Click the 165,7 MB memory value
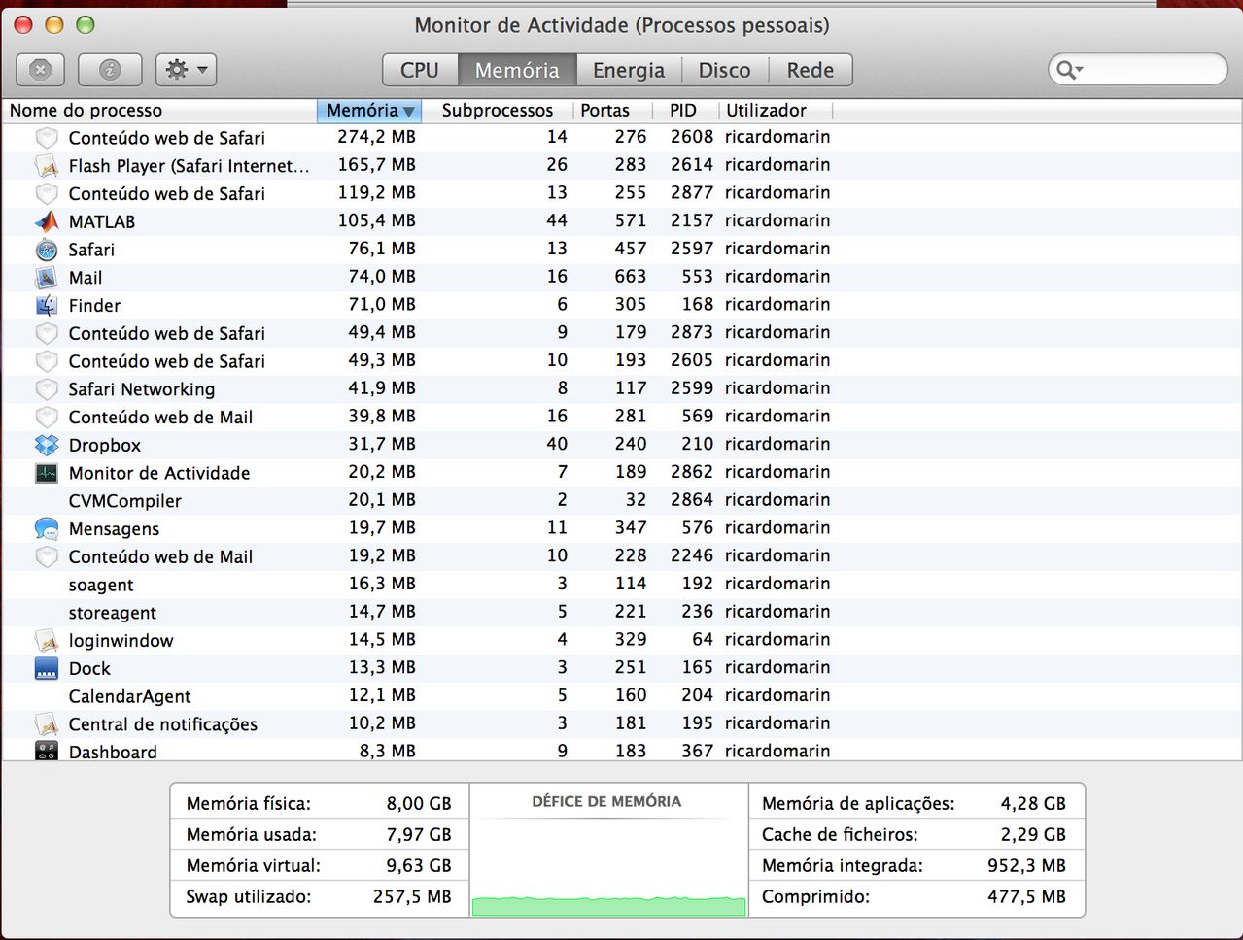 (x=376, y=165)
